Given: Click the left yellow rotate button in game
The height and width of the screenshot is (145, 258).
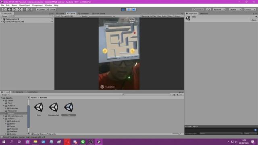Looking at the screenshot, I should click(105, 51).
